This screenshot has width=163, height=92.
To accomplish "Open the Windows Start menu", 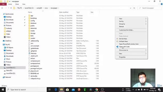I will point(3,90).
